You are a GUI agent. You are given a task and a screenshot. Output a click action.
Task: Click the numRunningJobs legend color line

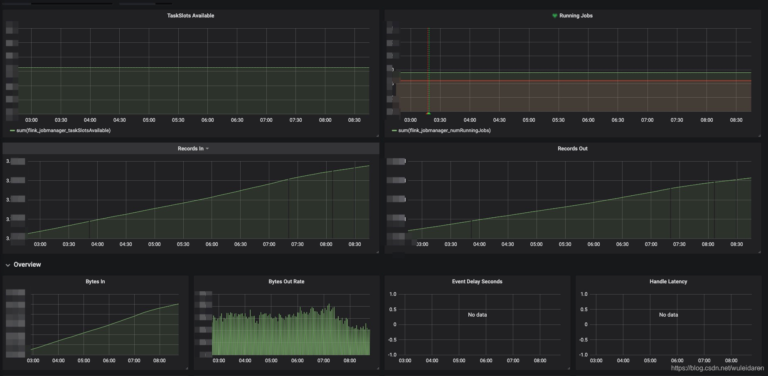[394, 130]
